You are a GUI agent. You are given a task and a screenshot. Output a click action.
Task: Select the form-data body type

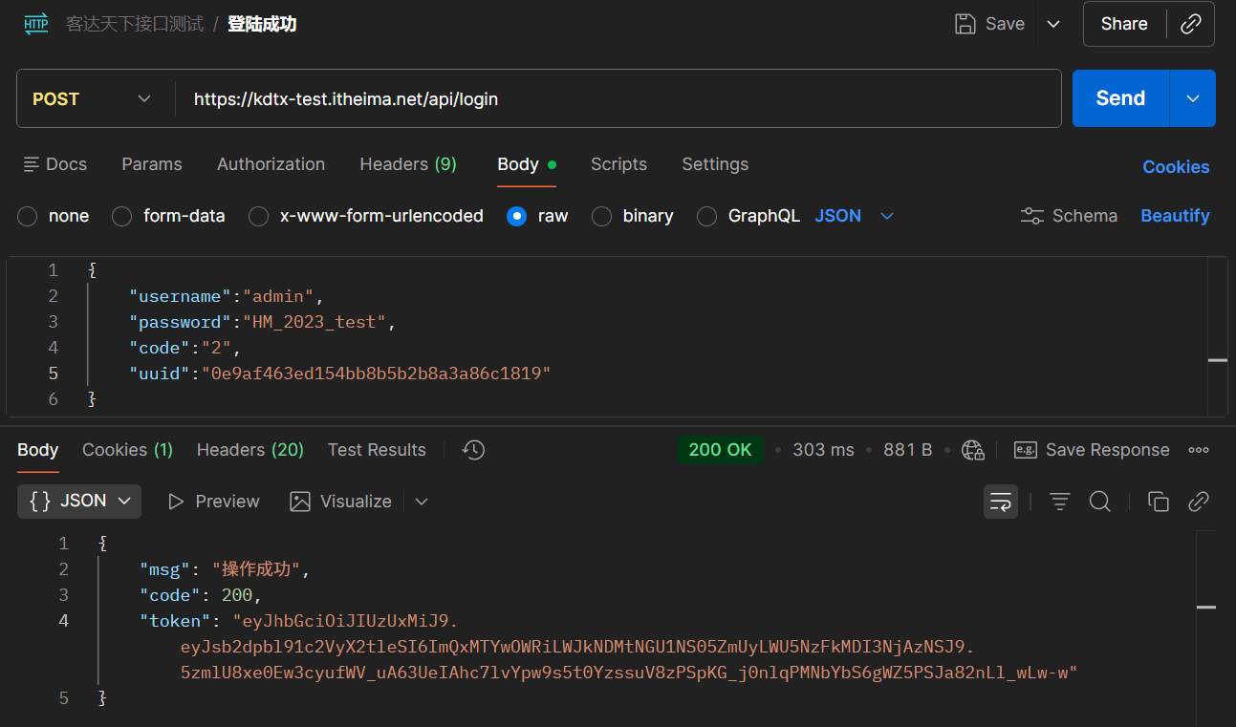[x=121, y=217]
